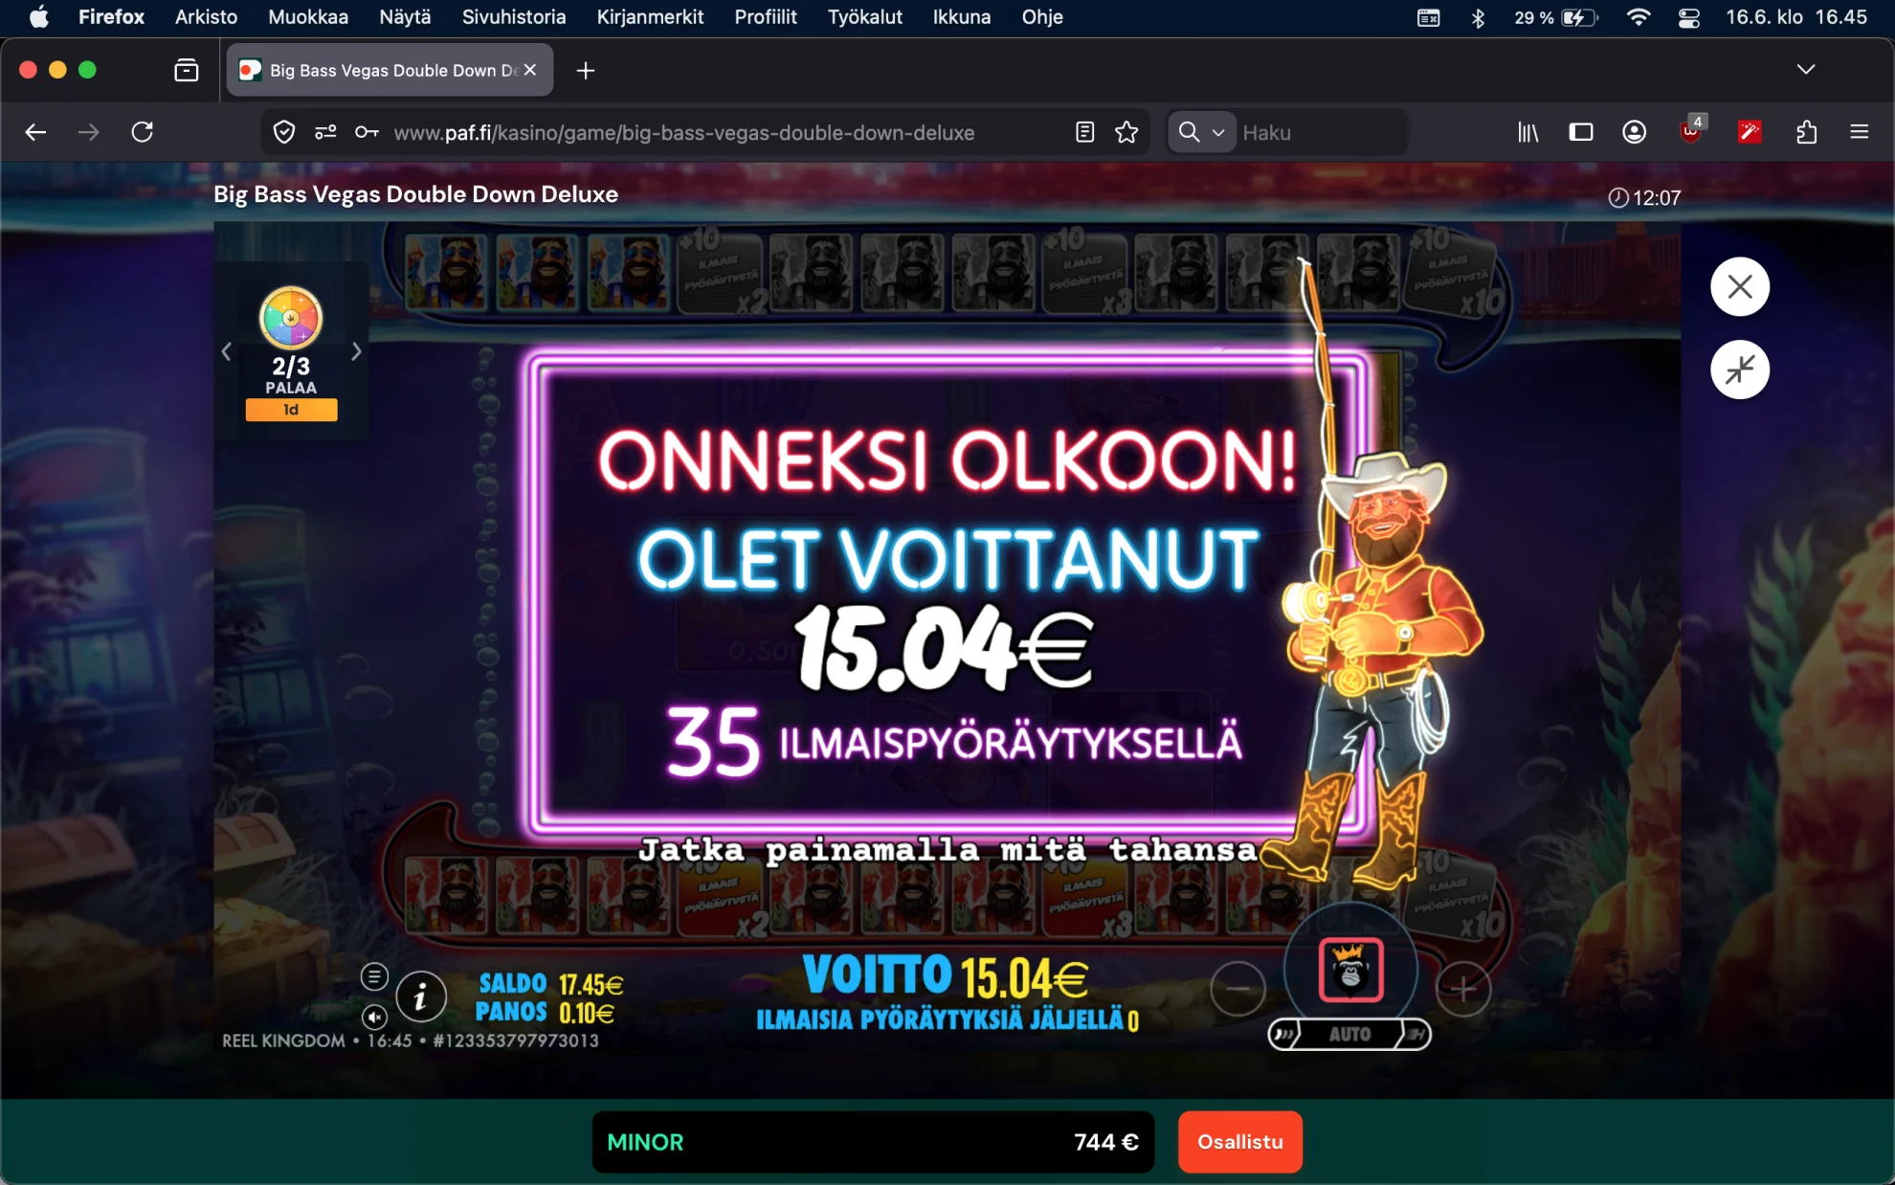
Task: Click the battery 29 % indicator
Action: point(1555,17)
